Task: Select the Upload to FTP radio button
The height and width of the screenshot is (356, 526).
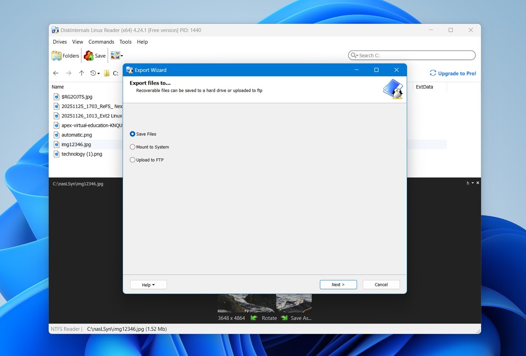Action: coord(132,160)
